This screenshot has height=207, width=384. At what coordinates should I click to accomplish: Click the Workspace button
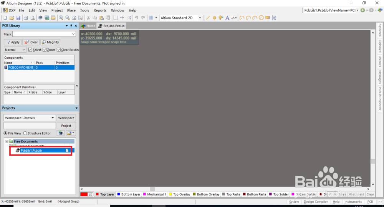66,118
